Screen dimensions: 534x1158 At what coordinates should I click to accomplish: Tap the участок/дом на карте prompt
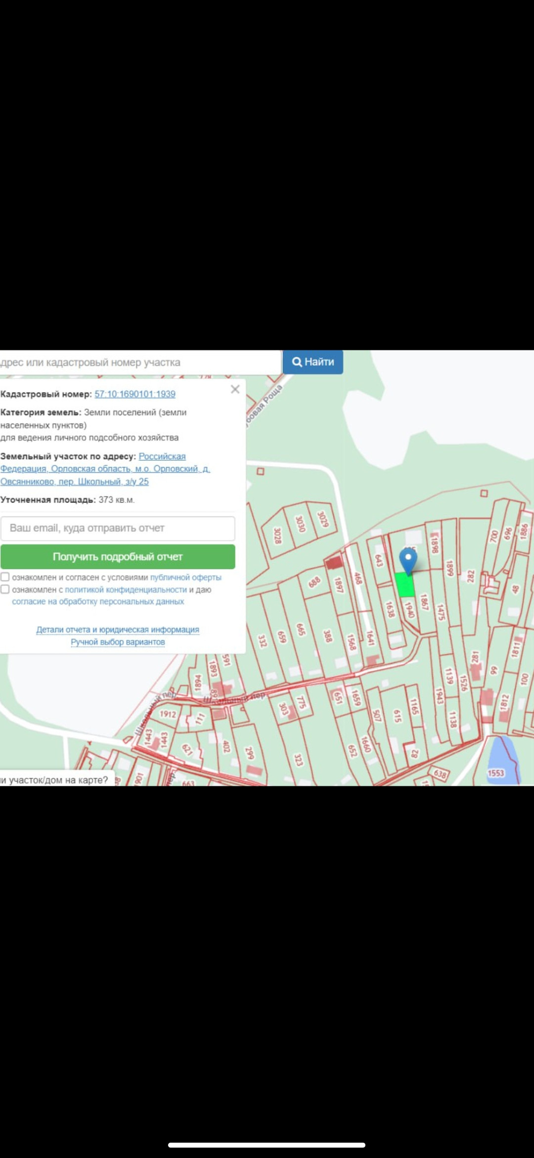tap(55, 780)
